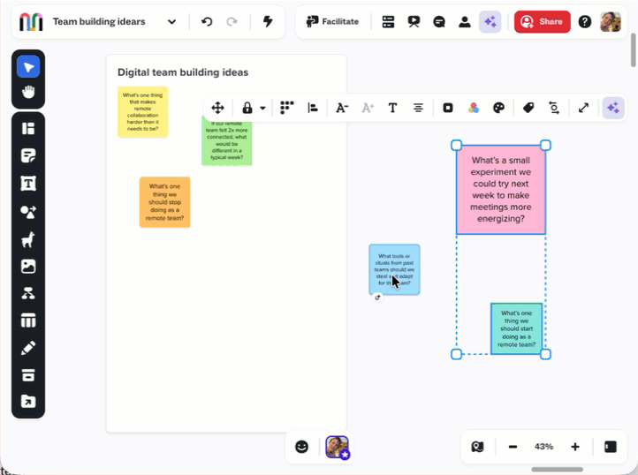
Task: Select the yellow remote collaboration sticky note
Action: coord(143,112)
